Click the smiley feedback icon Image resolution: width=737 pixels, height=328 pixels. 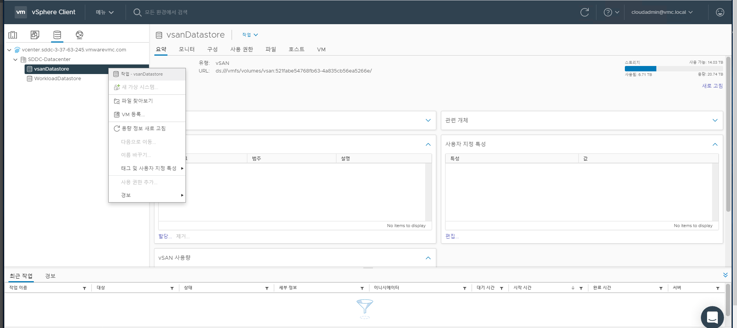720,12
